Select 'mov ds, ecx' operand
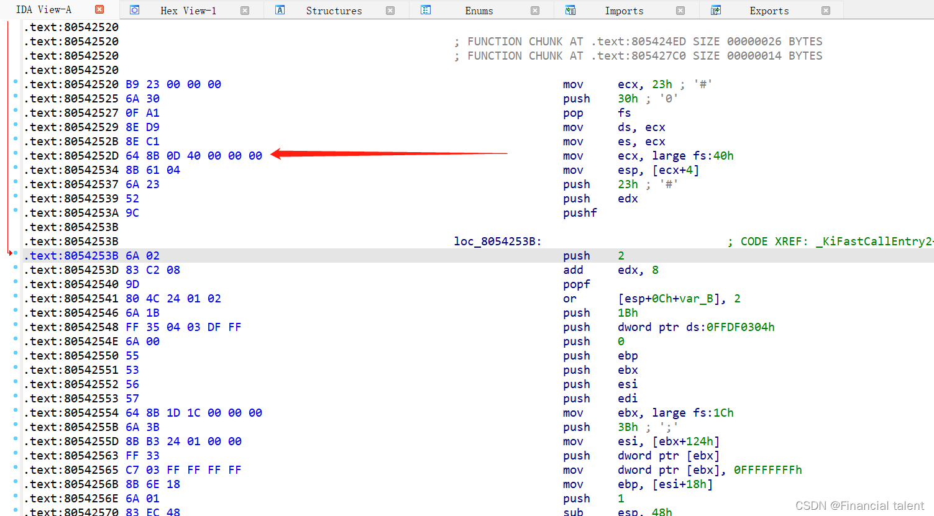Image resolution: width=934 pixels, height=516 pixels. [x=641, y=127]
